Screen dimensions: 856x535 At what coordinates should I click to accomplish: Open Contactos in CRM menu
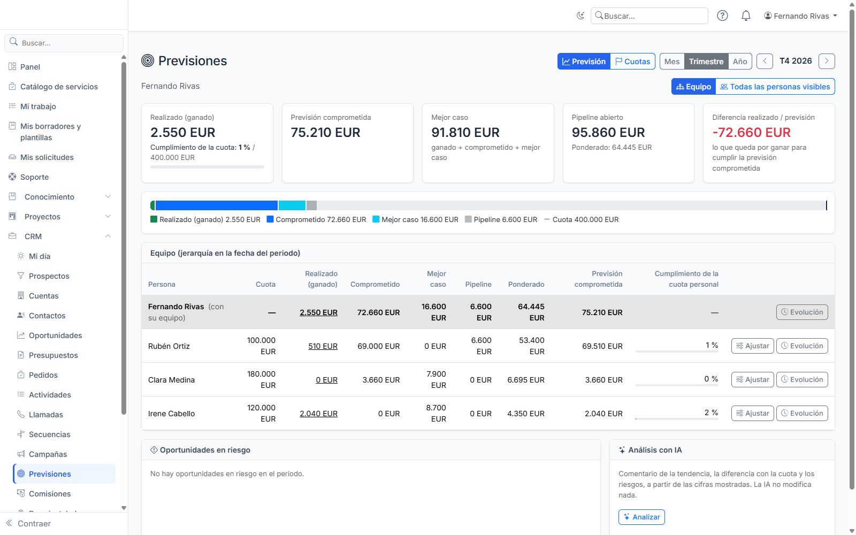coord(64,316)
